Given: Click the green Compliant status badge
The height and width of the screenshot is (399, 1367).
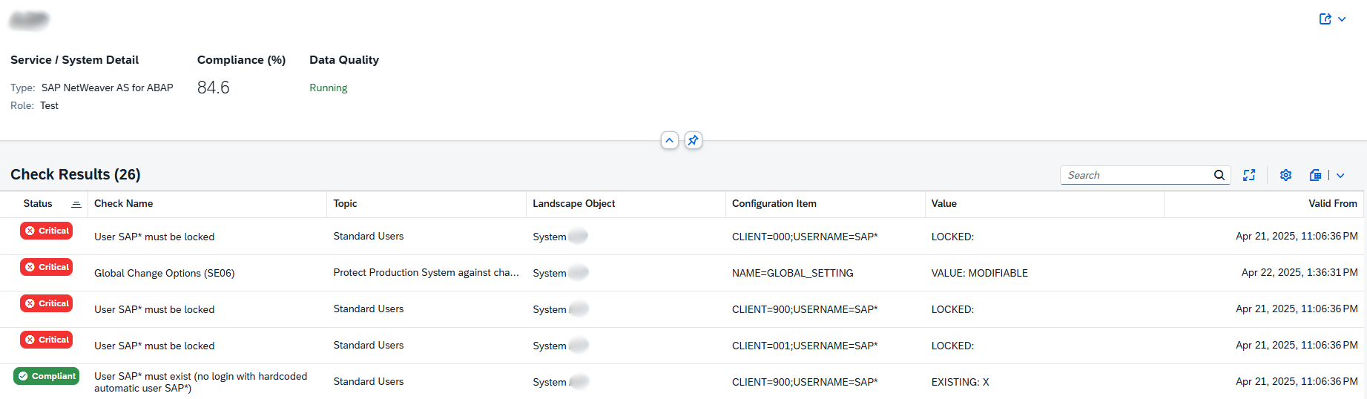Looking at the screenshot, I should tap(46, 376).
